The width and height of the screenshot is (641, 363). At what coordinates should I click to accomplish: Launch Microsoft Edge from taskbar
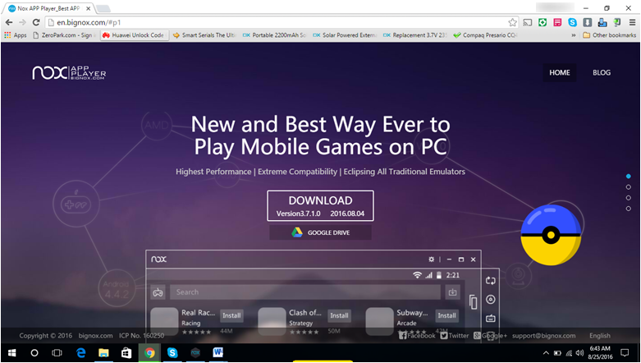[x=81, y=353]
